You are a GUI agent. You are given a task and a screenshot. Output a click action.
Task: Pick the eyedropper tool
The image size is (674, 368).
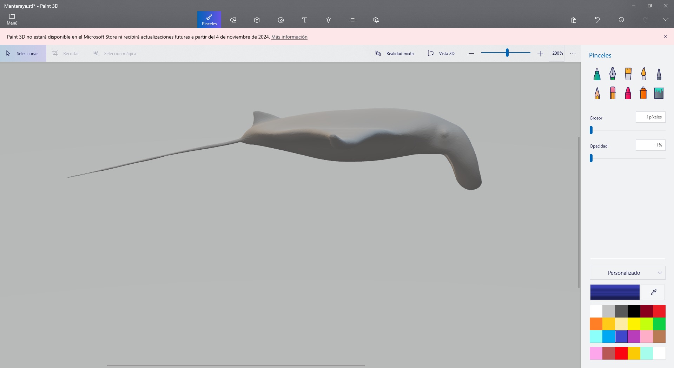[653, 292]
